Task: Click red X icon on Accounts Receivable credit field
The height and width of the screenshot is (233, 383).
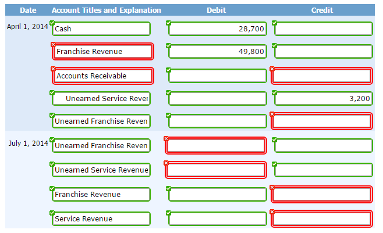Action: pyautogui.click(x=272, y=69)
